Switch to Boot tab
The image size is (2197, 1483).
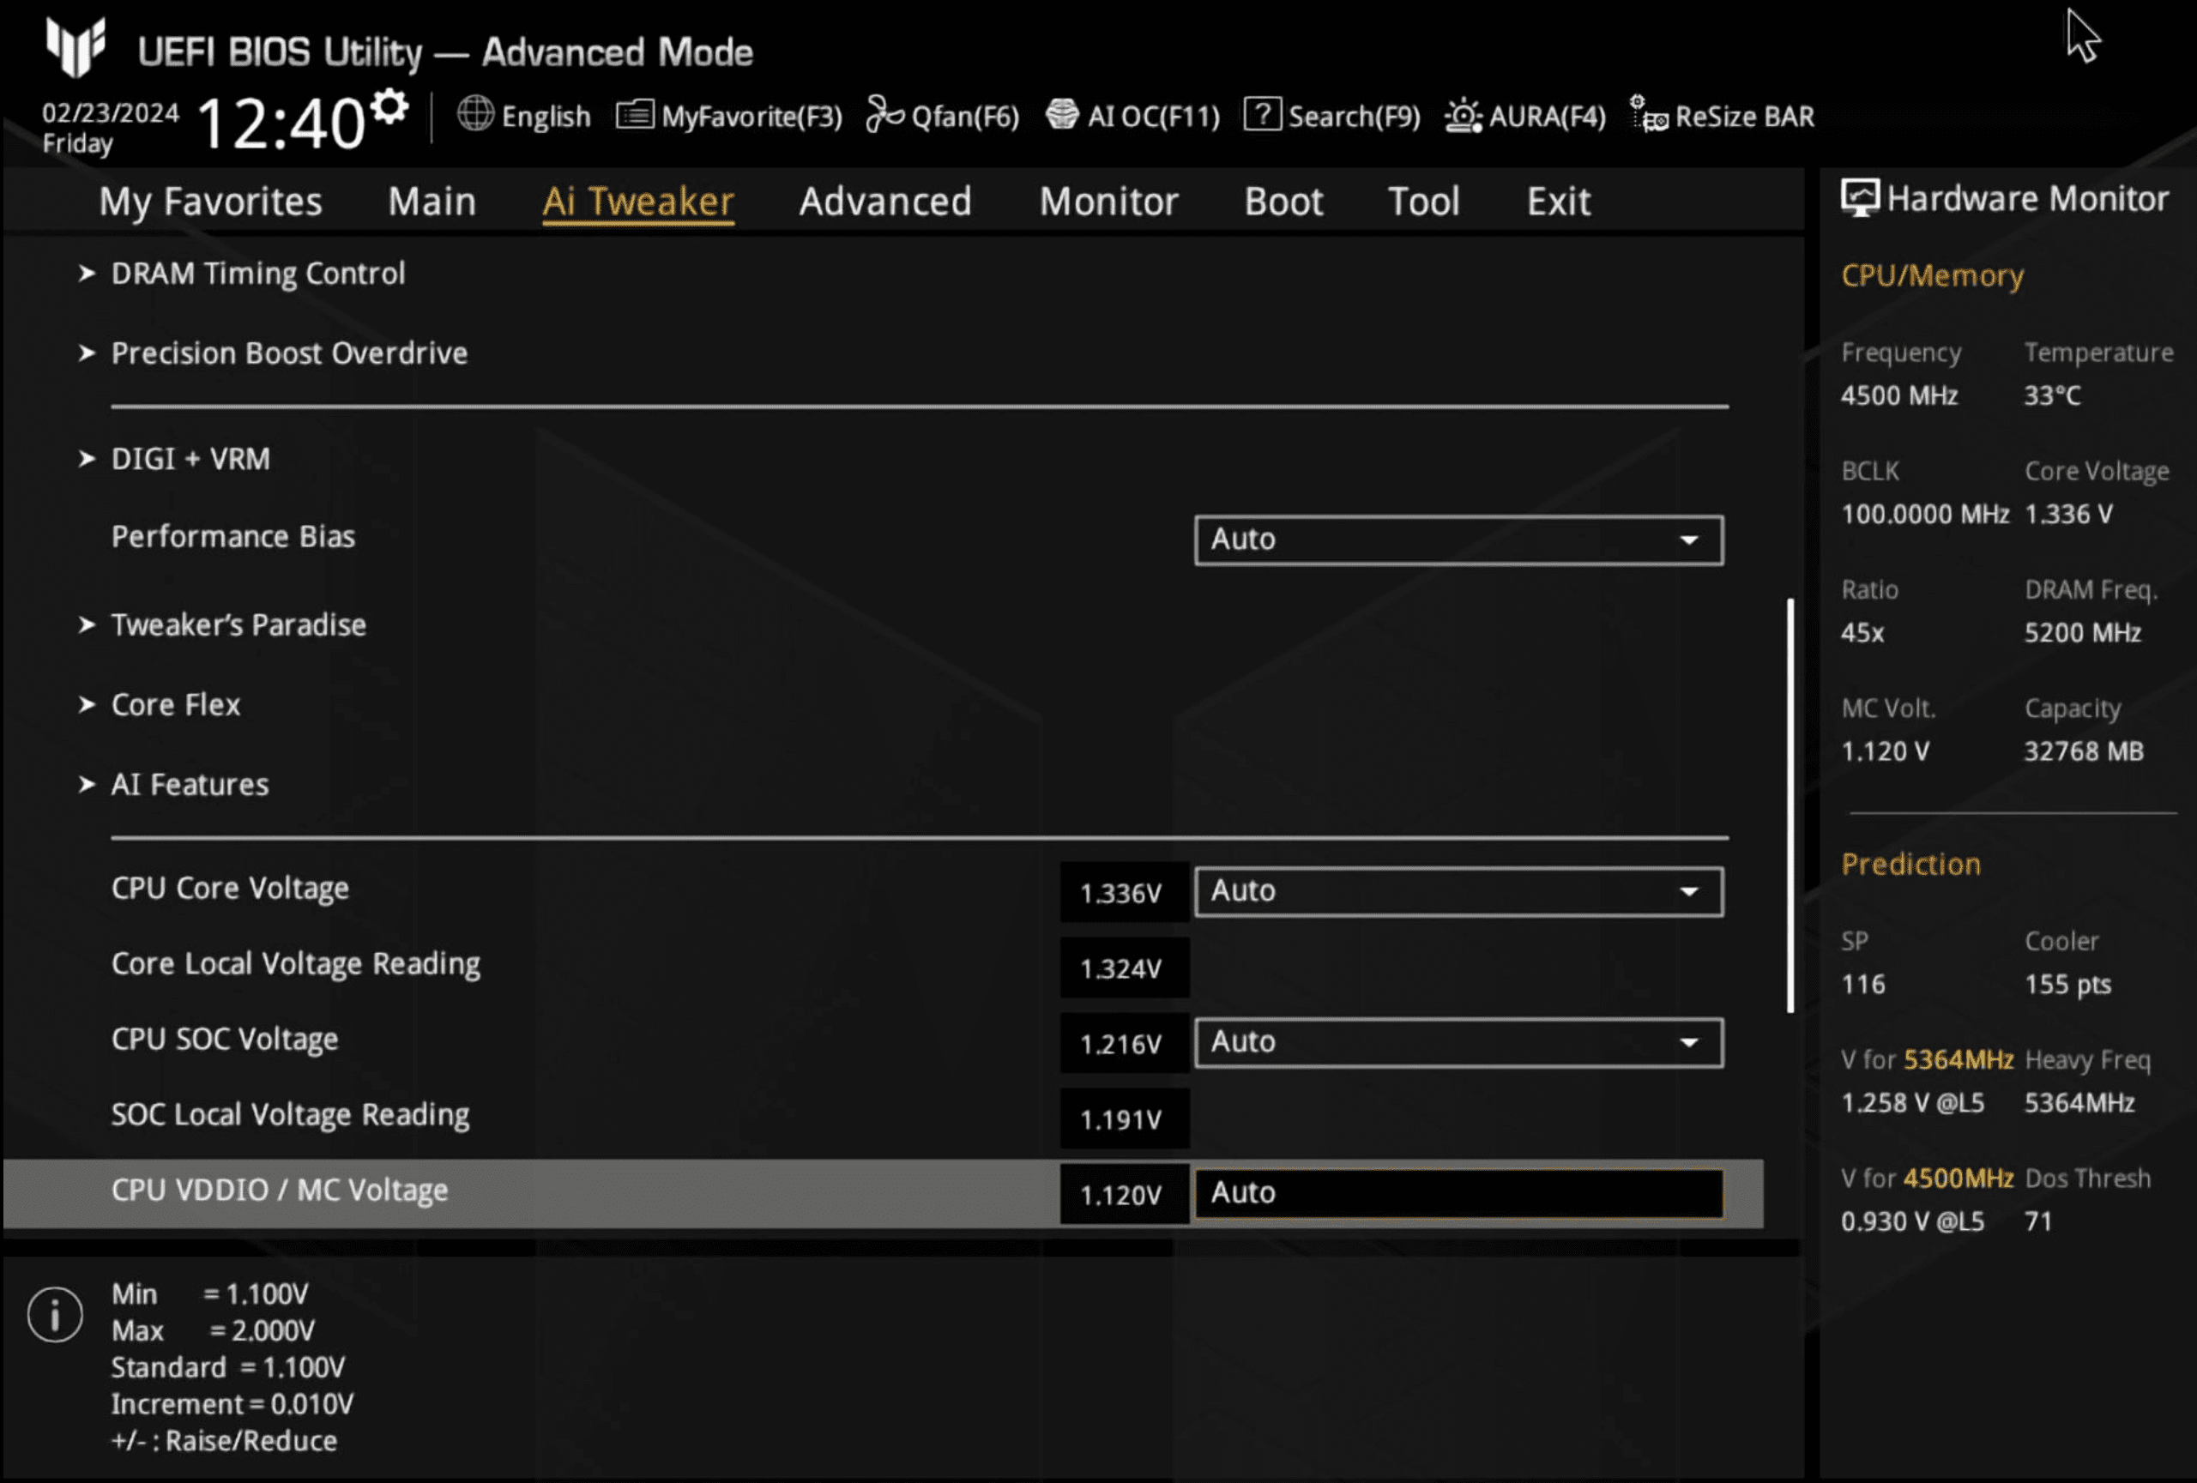1283,202
